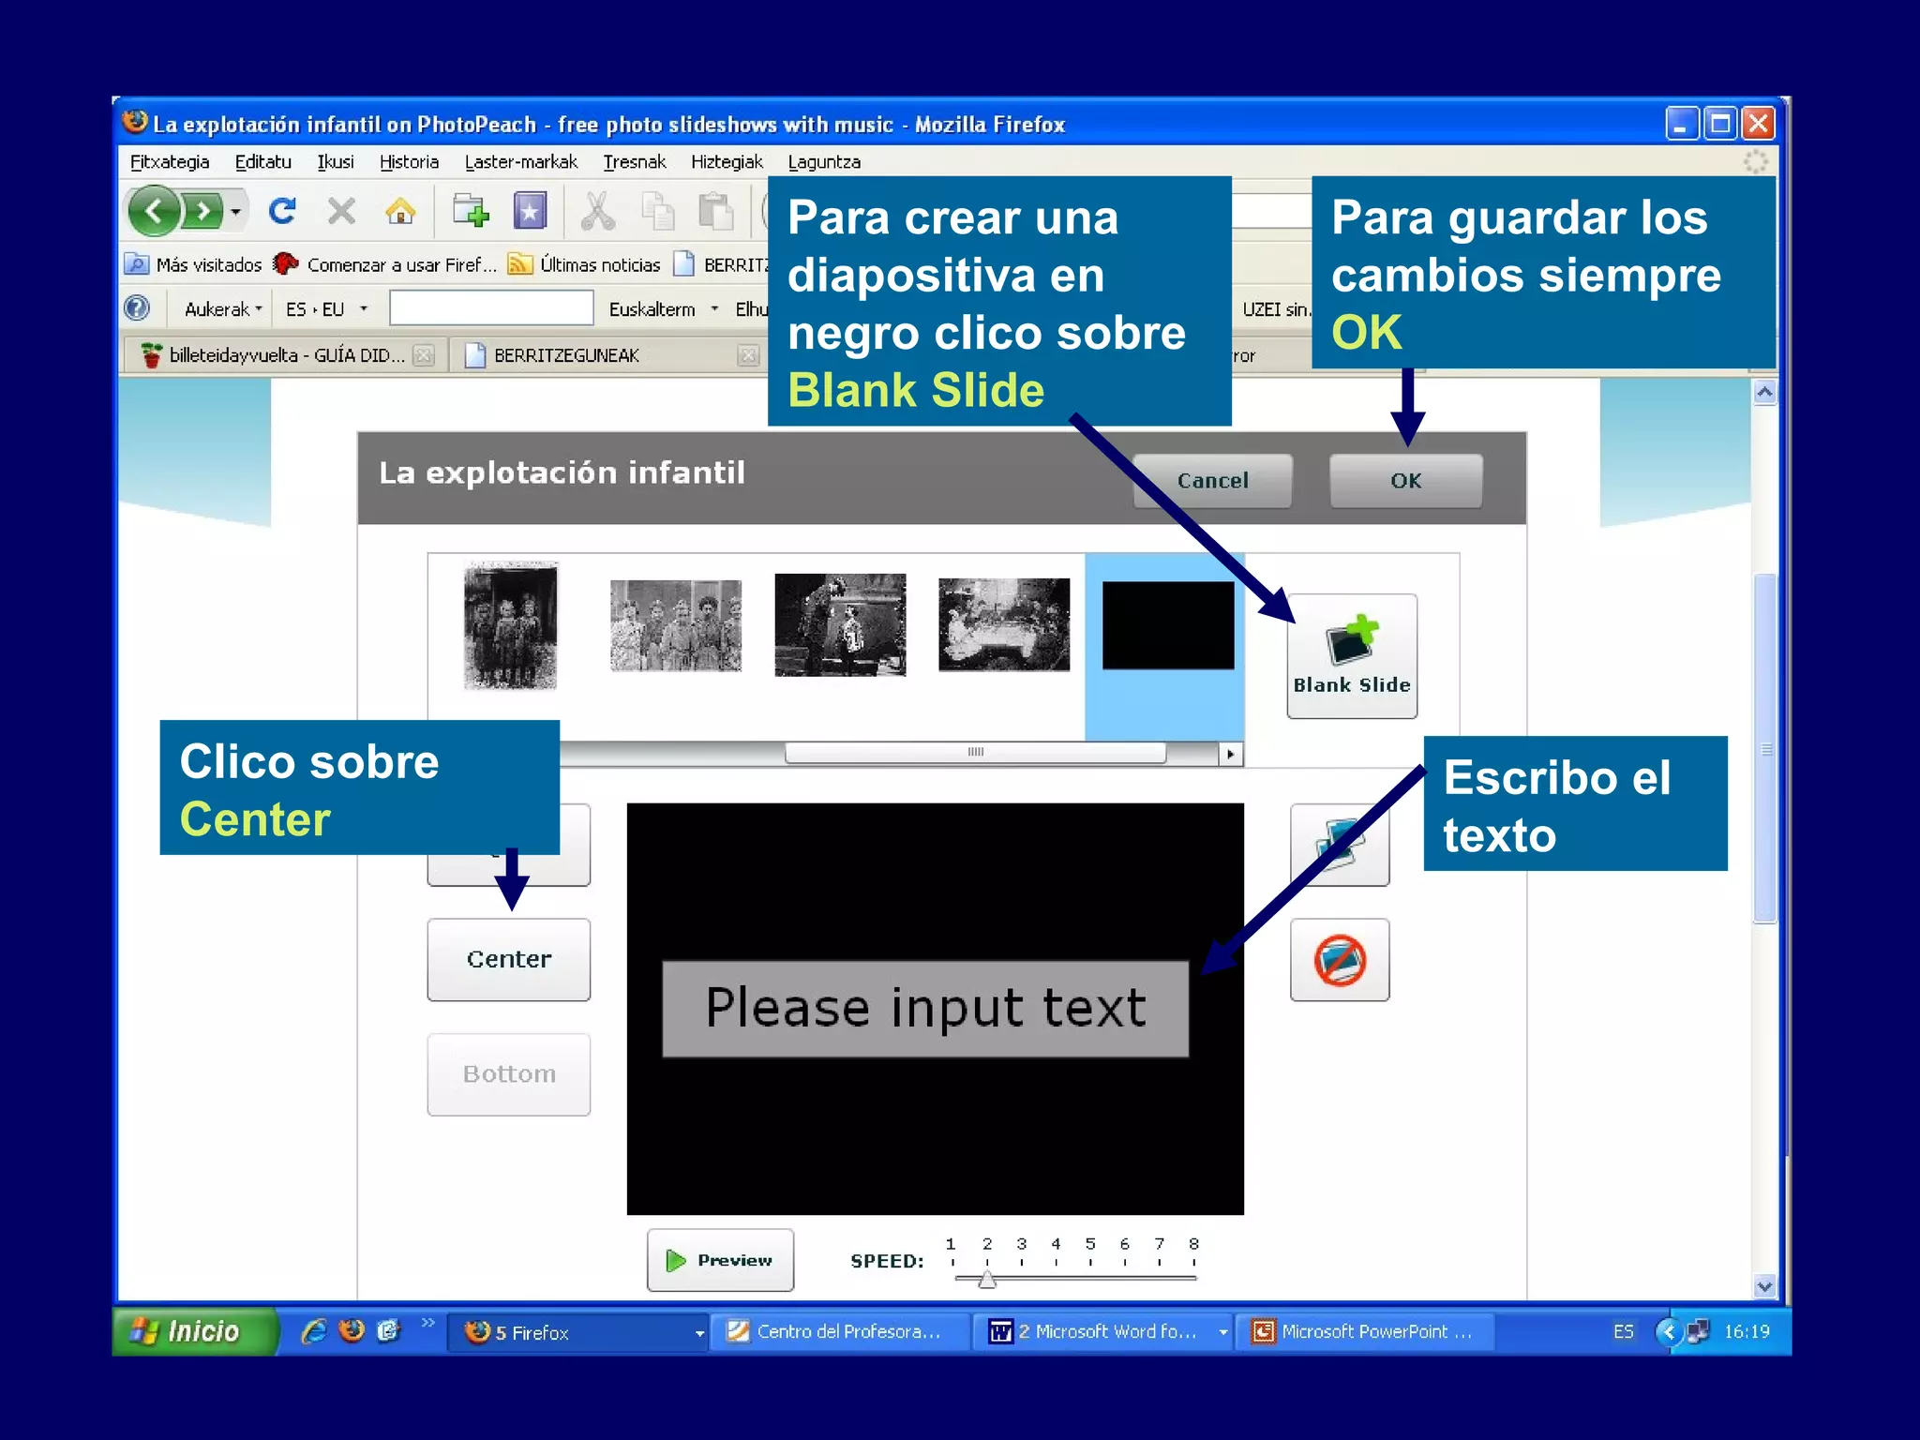The height and width of the screenshot is (1440, 1920).
Task: Expand the Euskalterm dropdown
Action: 664,308
